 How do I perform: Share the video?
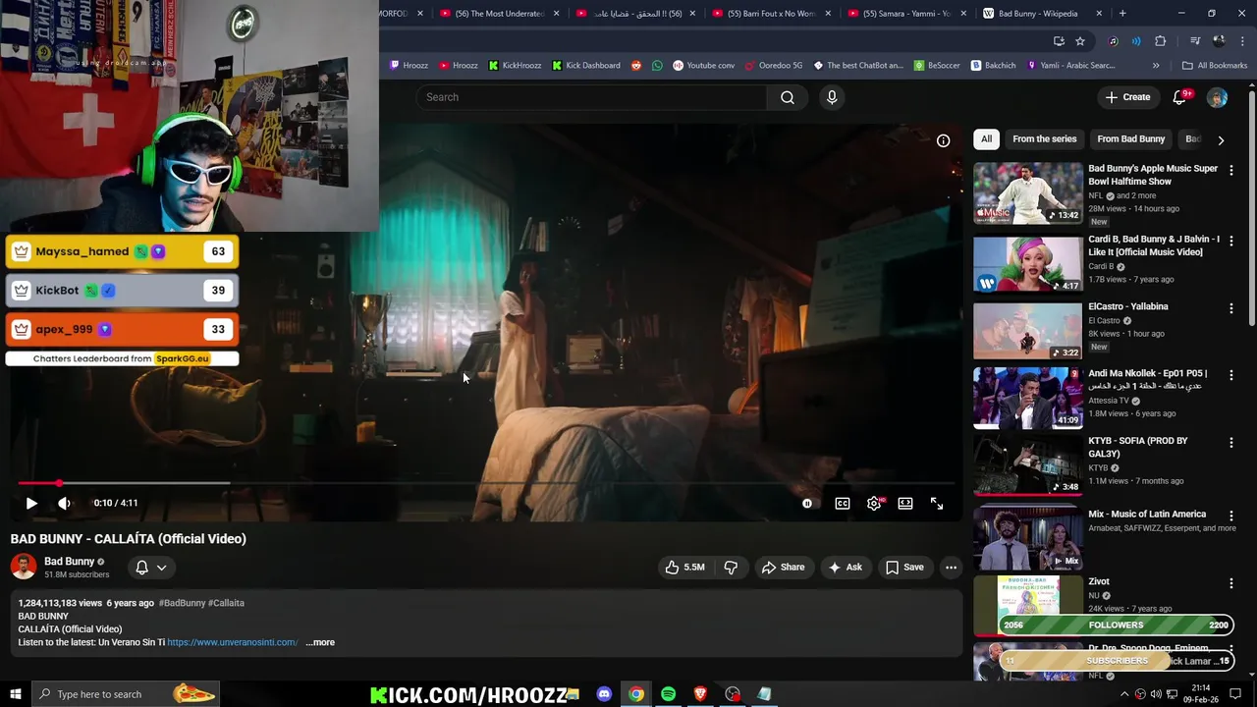coord(783,567)
